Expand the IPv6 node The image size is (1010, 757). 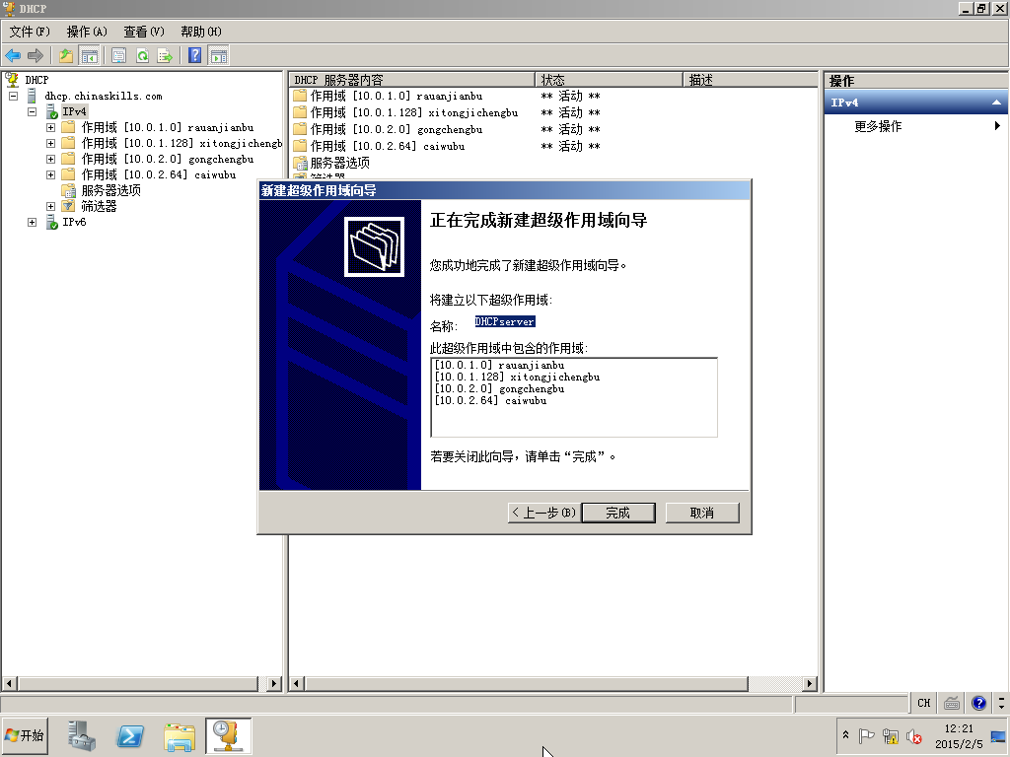[33, 222]
